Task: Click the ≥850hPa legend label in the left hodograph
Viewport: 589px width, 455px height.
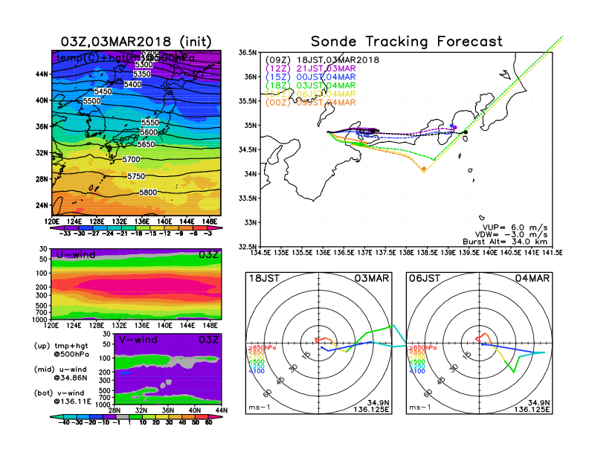Action: [259, 347]
